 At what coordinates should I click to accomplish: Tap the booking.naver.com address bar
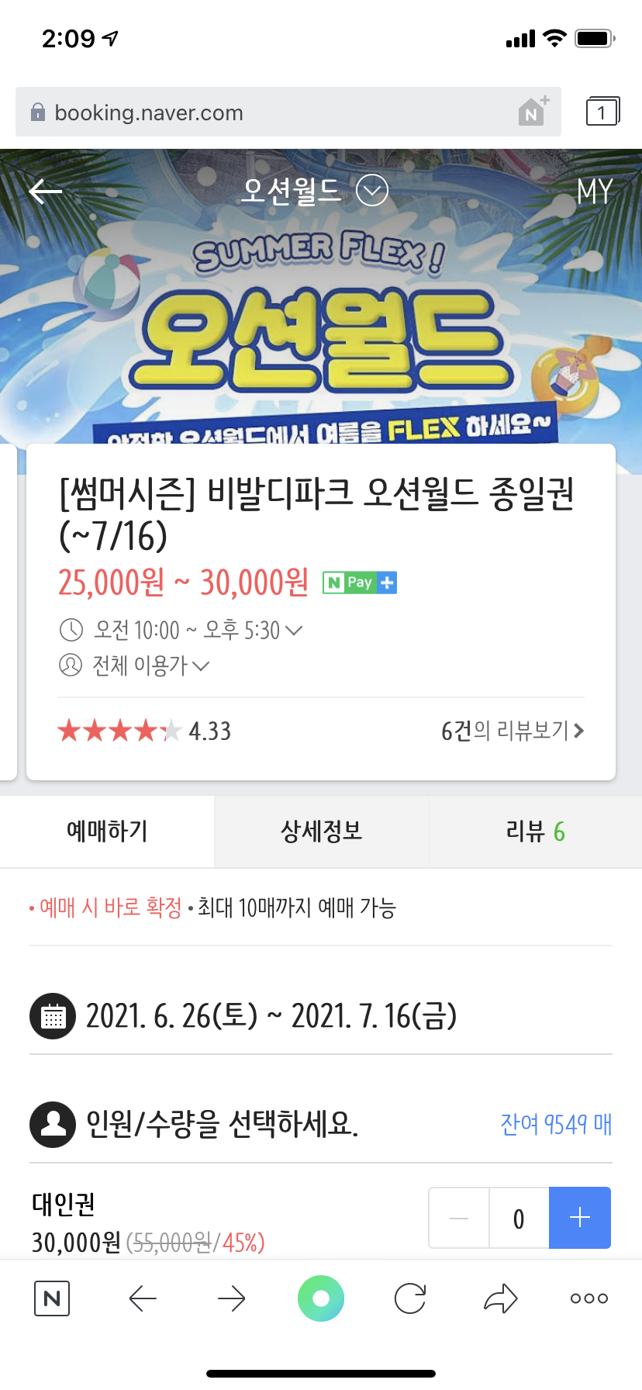[x=288, y=112]
